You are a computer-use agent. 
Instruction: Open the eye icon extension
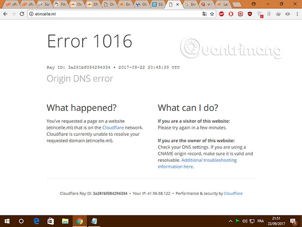coord(288,14)
